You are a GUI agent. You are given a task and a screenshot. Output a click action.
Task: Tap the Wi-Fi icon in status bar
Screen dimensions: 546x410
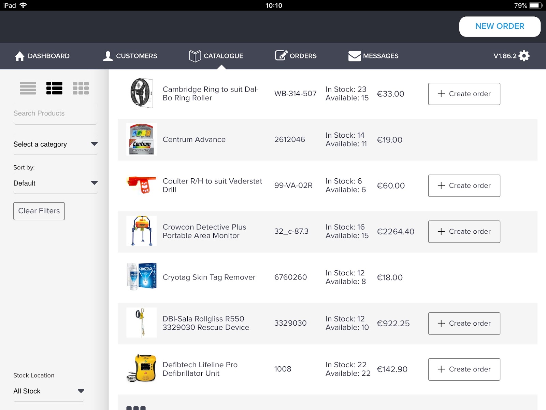[x=23, y=5]
